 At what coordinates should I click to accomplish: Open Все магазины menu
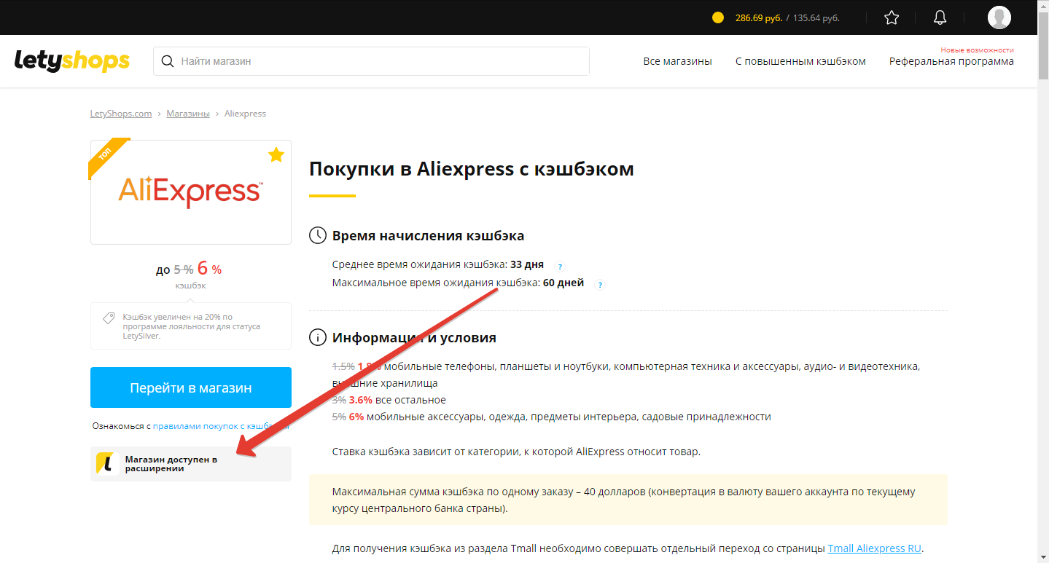pos(677,61)
